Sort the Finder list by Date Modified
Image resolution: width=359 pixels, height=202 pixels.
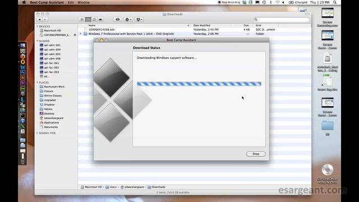point(211,25)
